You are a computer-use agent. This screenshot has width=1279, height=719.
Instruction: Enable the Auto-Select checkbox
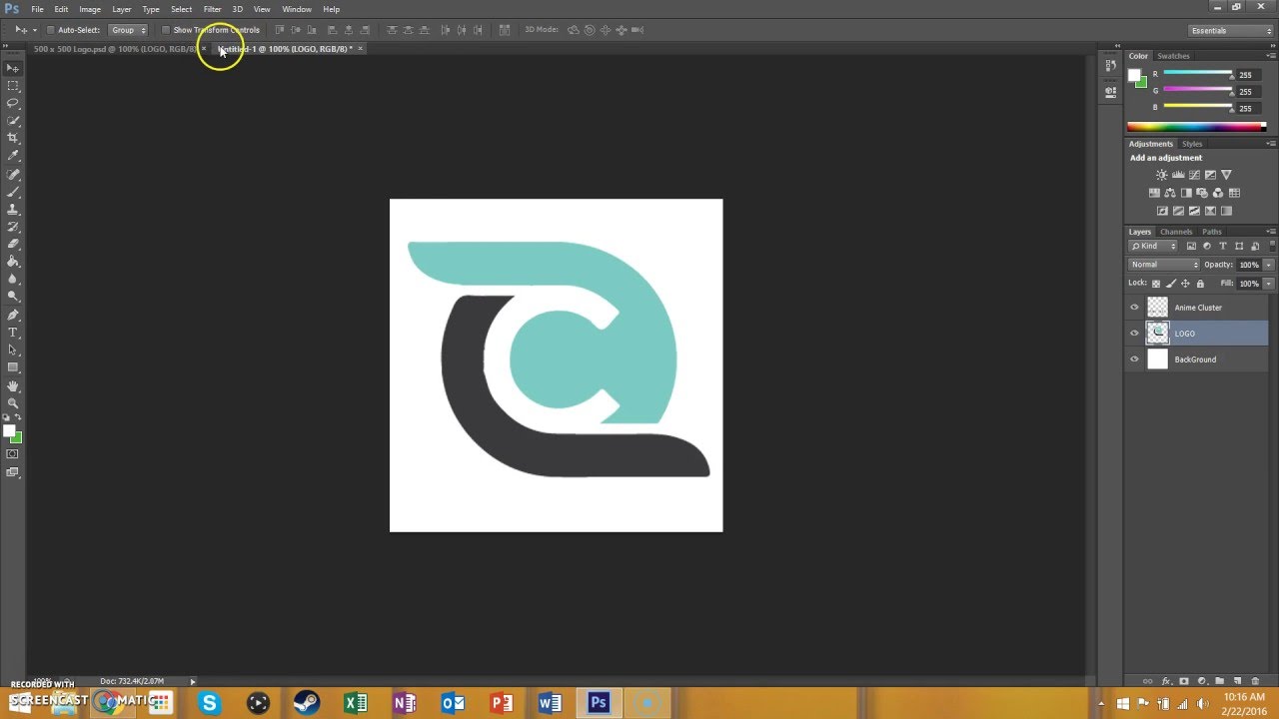pos(50,30)
